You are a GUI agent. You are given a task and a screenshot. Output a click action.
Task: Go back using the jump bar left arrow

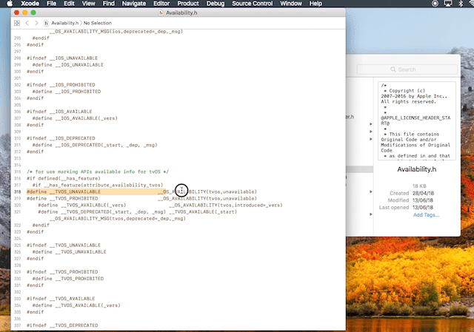pos(27,23)
